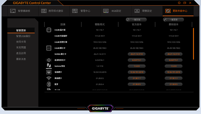Click the window restore icon in title bar
The width and height of the screenshot is (201, 114).
(x=185, y=3)
